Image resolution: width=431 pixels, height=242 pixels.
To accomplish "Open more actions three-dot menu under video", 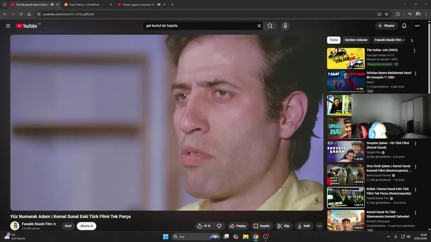I will coord(319,226).
